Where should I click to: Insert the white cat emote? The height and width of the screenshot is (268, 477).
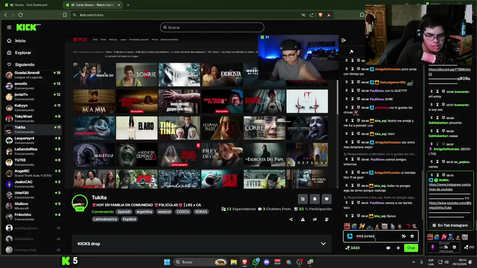click(x=385, y=226)
